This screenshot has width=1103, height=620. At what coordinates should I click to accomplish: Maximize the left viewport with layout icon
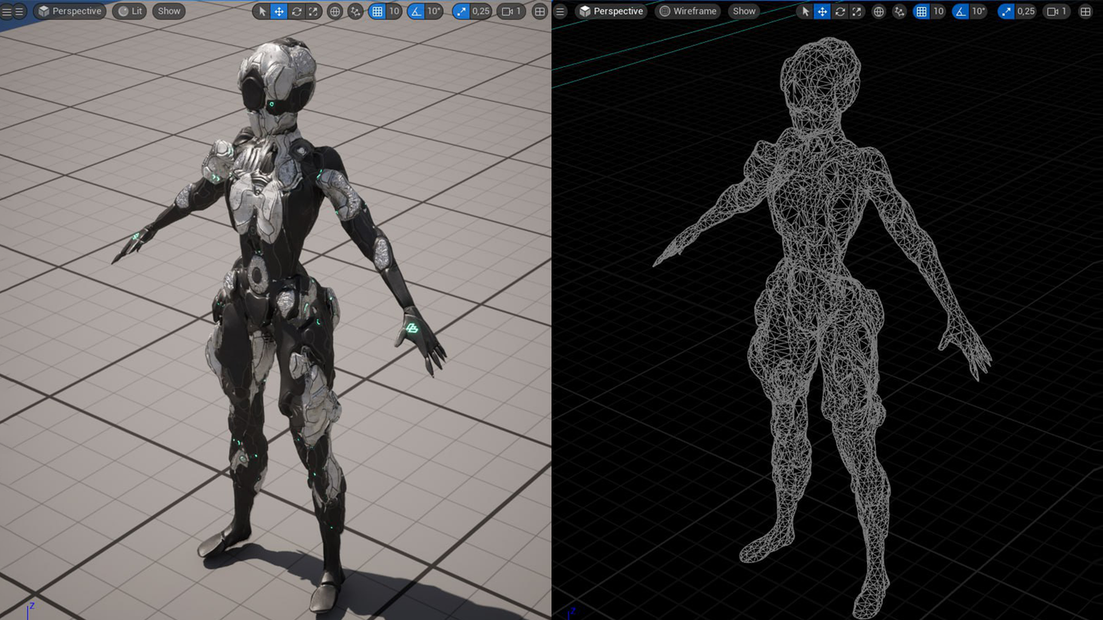coord(539,11)
